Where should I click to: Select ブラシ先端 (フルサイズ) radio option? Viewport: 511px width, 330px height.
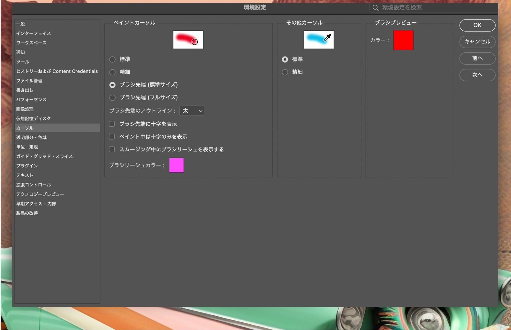tap(112, 98)
